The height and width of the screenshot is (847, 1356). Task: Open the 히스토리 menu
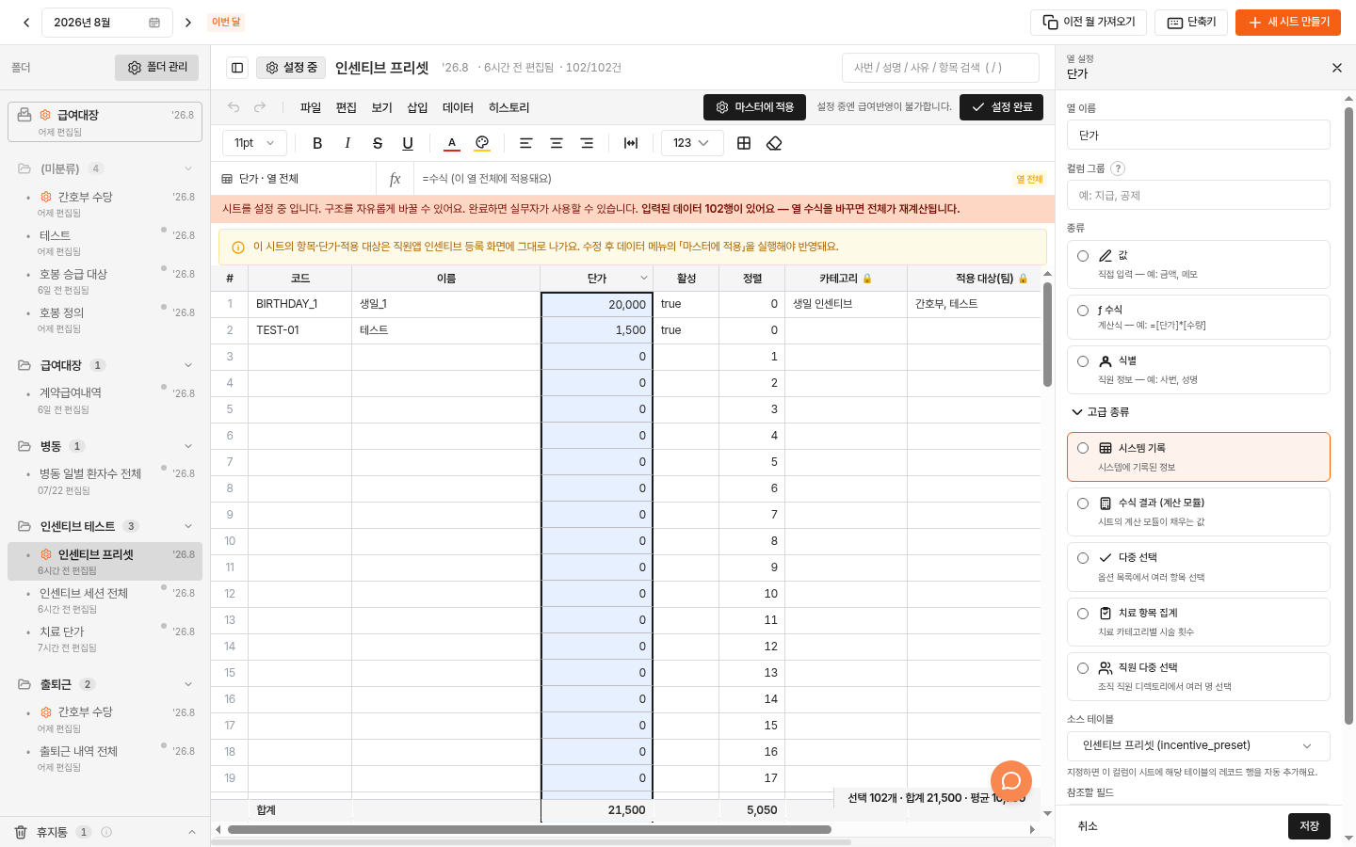(x=508, y=107)
